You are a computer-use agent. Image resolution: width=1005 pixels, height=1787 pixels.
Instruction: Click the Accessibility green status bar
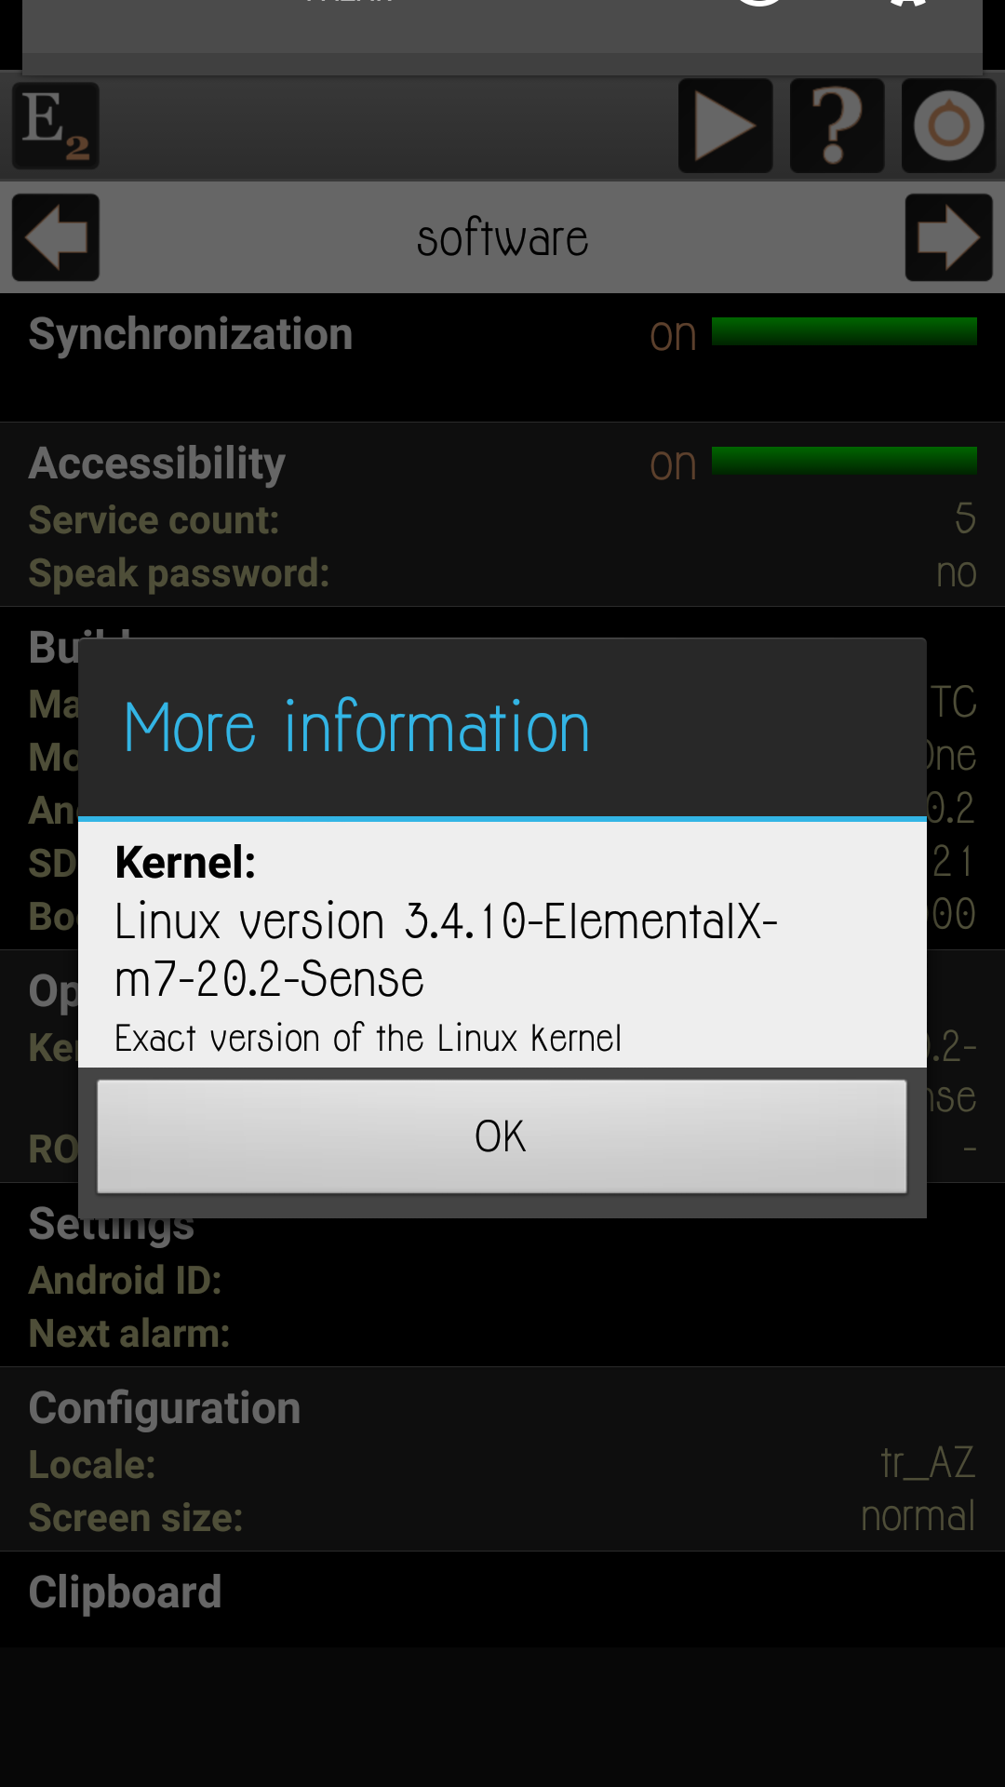click(x=844, y=461)
